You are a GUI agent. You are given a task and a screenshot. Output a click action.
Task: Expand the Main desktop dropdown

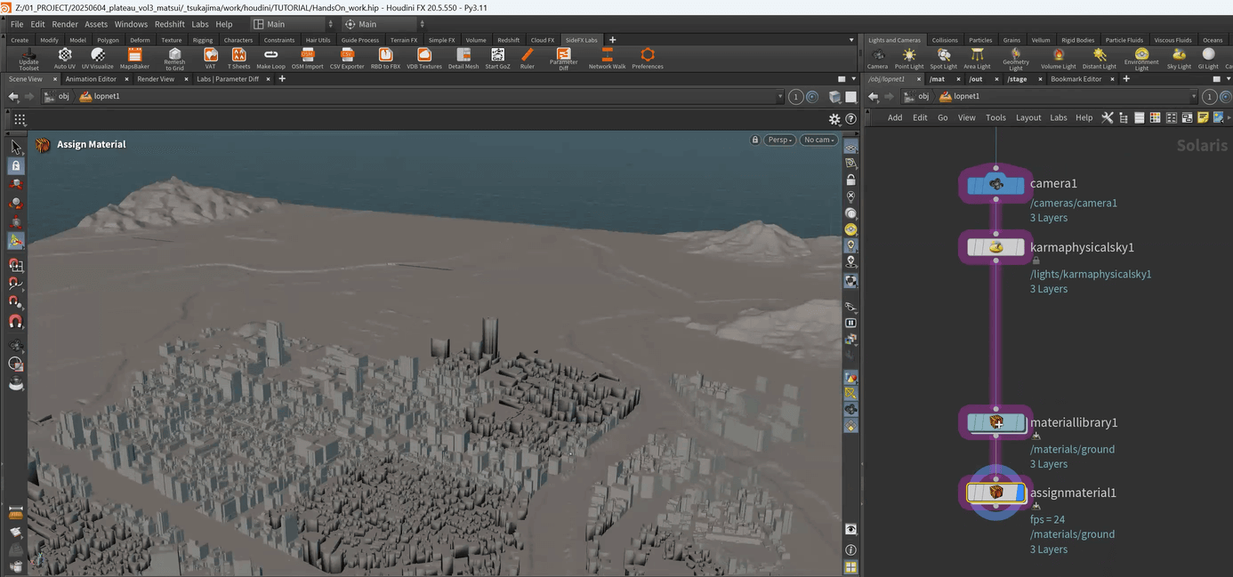[294, 24]
